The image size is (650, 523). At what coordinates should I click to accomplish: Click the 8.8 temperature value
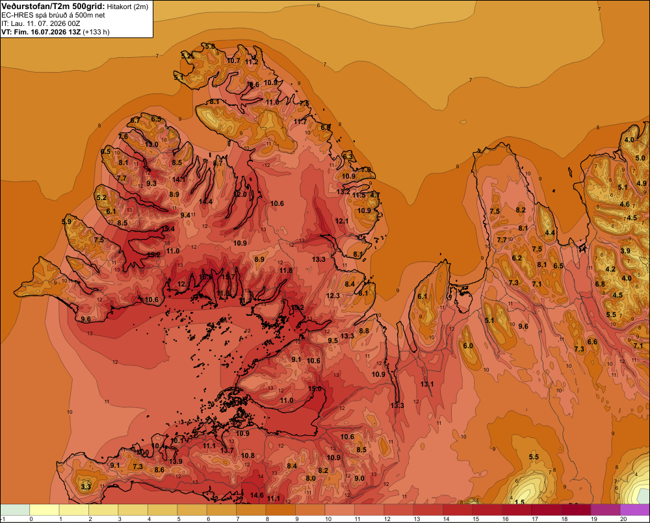[x=364, y=331]
